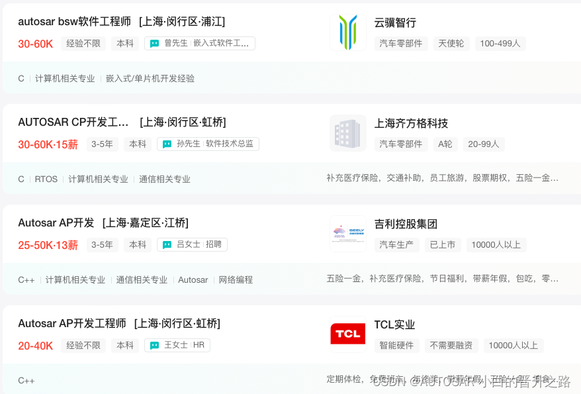Click 本科 tag on 25-50K job
581x394 pixels.
138,244
